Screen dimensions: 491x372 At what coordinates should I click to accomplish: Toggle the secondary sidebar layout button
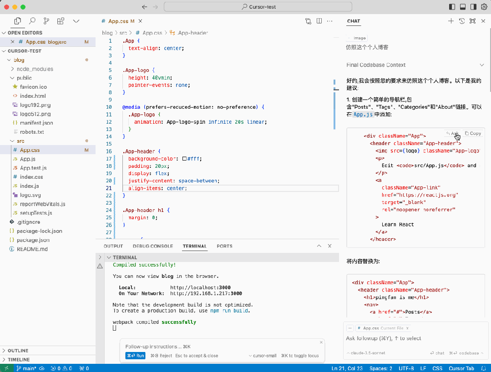(473, 7)
